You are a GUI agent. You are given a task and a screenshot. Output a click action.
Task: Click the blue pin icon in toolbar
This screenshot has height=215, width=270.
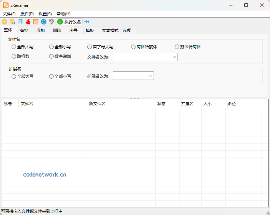coord(87,22)
